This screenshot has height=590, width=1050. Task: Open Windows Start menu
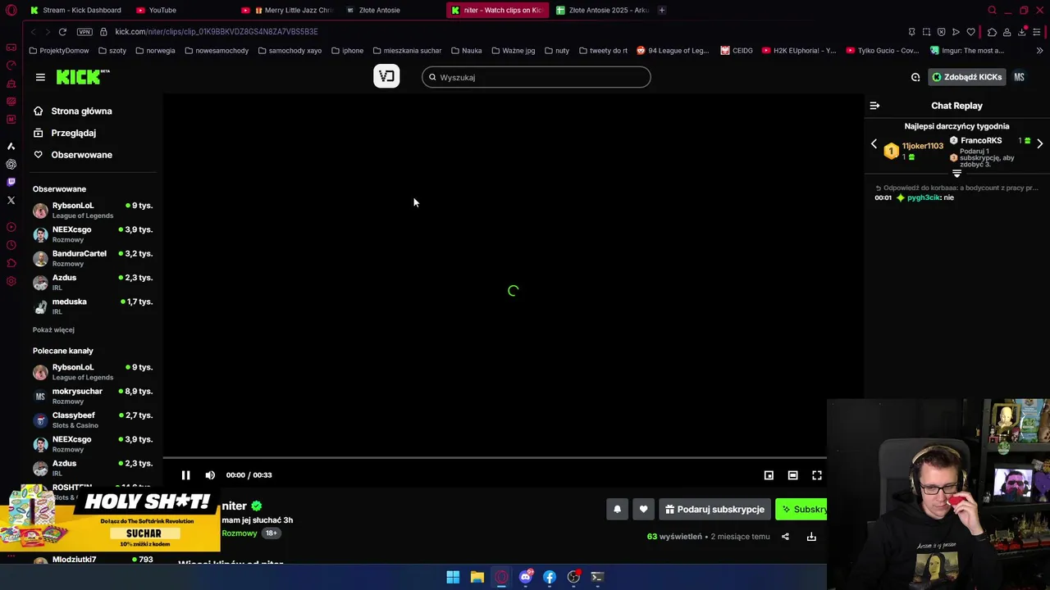[453, 577]
